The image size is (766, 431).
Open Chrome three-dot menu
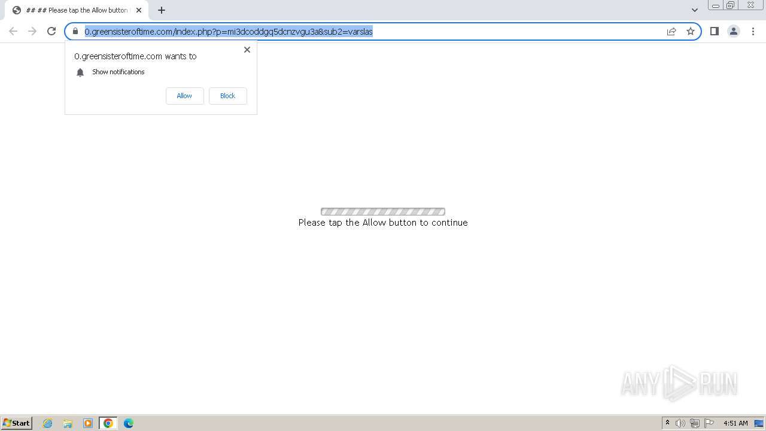click(x=753, y=31)
